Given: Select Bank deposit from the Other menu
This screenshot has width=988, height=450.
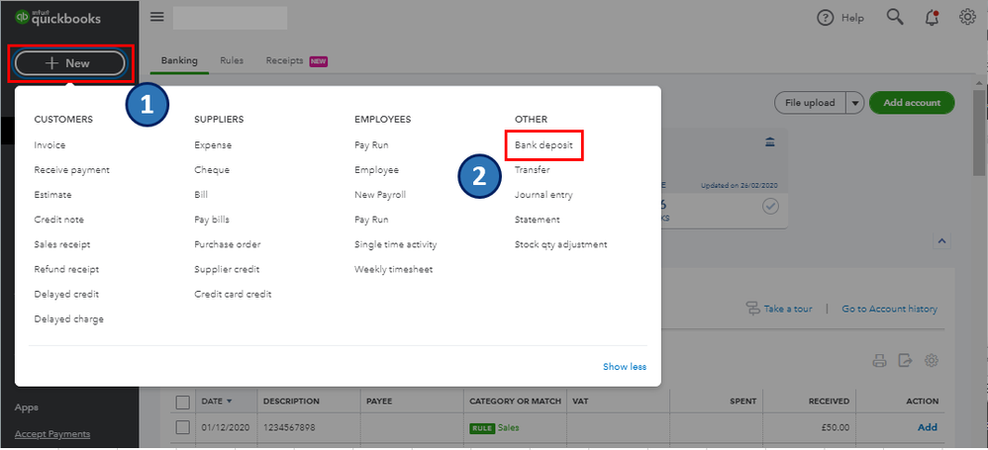Looking at the screenshot, I should (543, 145).
